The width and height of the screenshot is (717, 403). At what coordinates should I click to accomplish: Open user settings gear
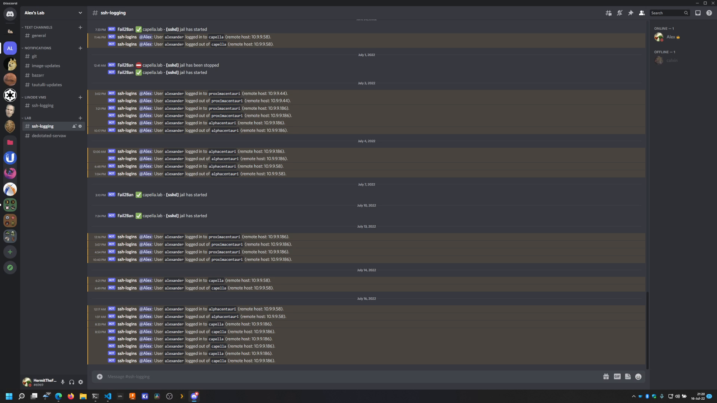pyautogui.click(x=81, y=382)
